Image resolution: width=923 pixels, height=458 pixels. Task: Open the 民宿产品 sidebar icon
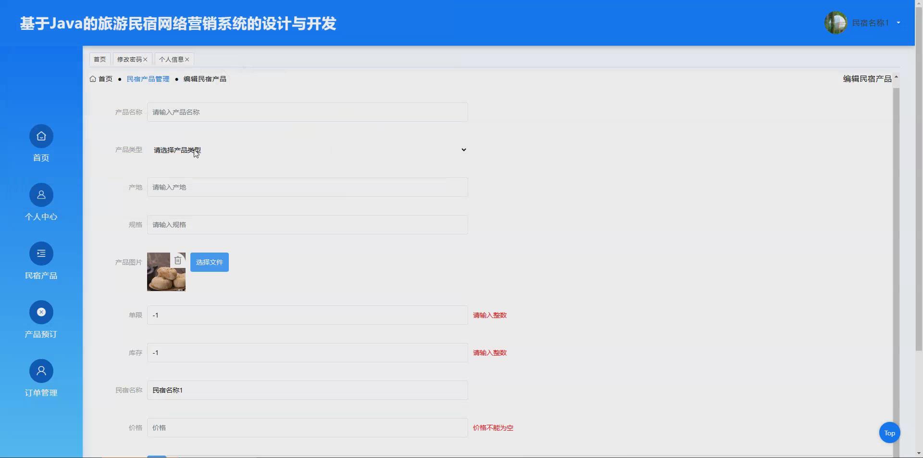pos(41,253)
